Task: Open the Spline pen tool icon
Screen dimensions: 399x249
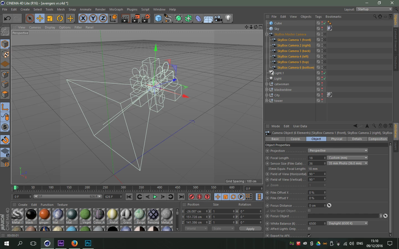Action: coord(168,19)
